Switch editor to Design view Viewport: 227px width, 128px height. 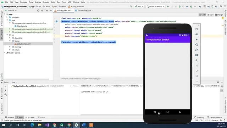219,15
